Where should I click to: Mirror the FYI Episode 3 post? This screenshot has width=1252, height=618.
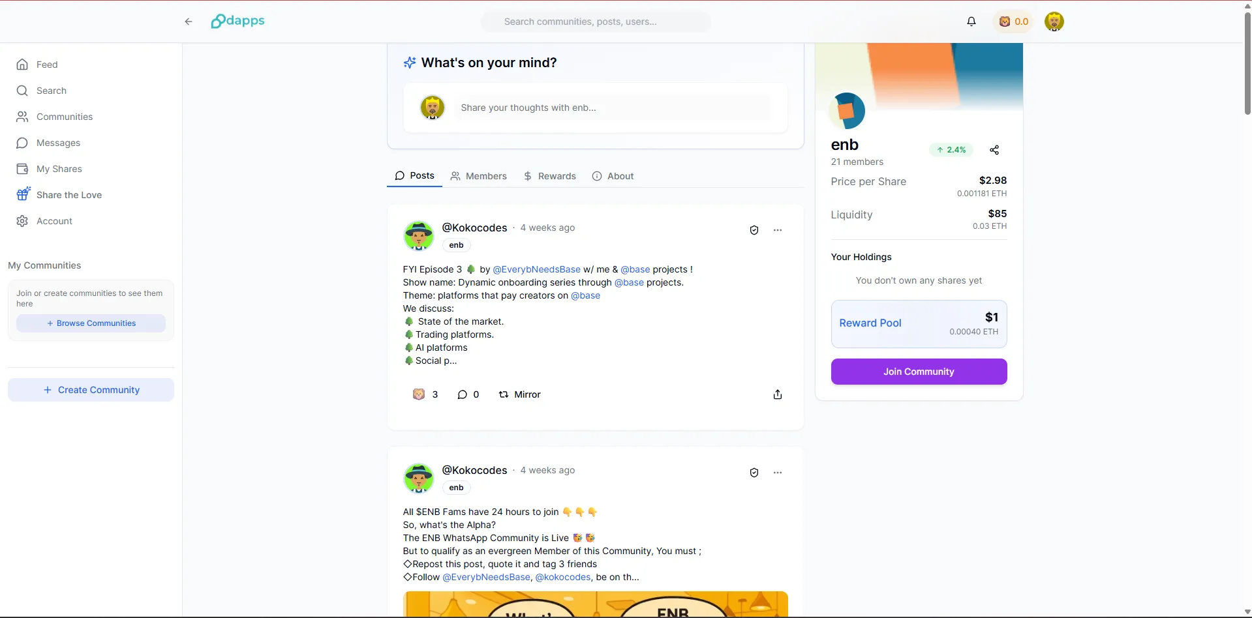point(520,394)
